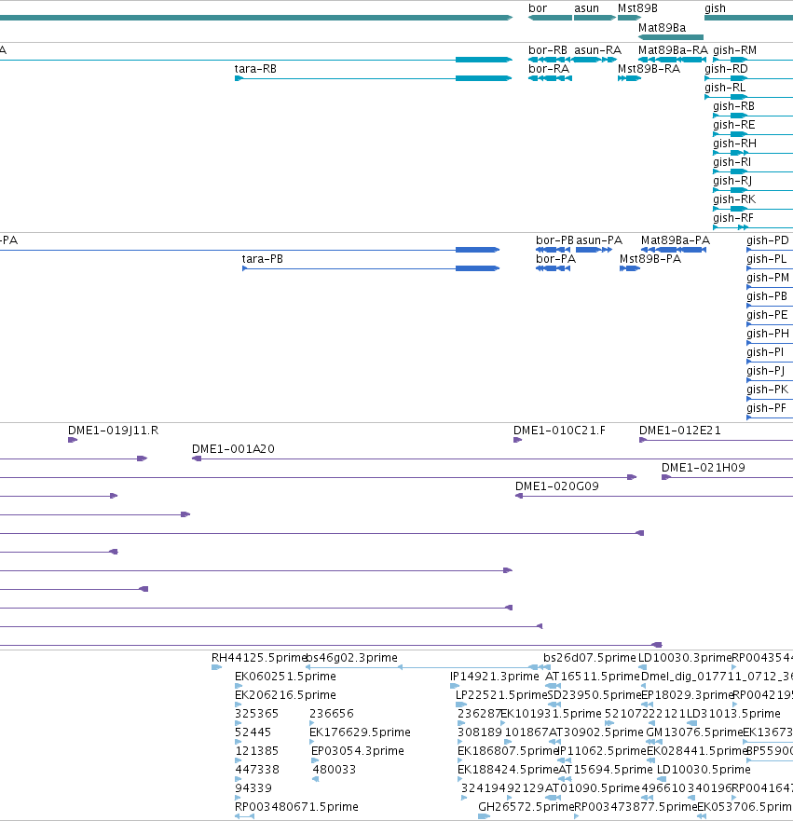Click the DME1-021H09 BAC label
This screenshot has width=793, height=821.
click(704, 468)
